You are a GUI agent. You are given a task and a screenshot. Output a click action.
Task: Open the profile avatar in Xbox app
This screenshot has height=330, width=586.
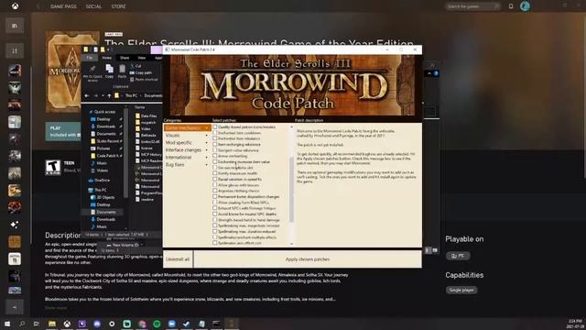[525, 6]
